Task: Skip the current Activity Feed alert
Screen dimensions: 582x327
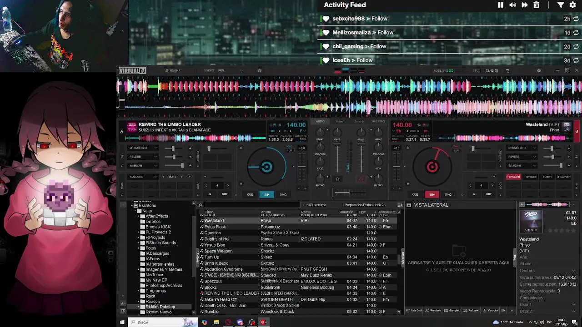Action: click(x=524, y=5)
